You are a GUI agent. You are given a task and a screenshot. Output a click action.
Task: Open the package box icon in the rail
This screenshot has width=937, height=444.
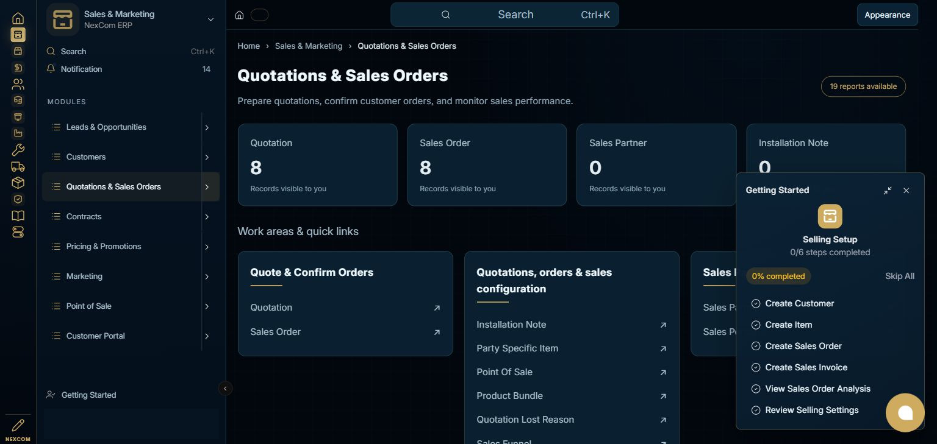(x=18, y=183)
